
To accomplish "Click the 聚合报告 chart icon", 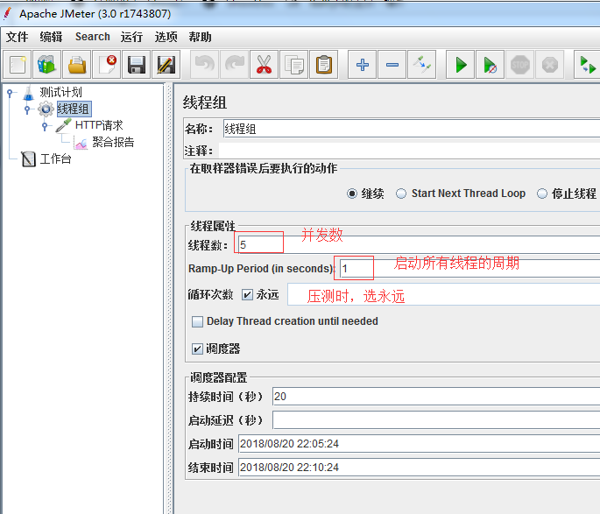I will point(81,143).
